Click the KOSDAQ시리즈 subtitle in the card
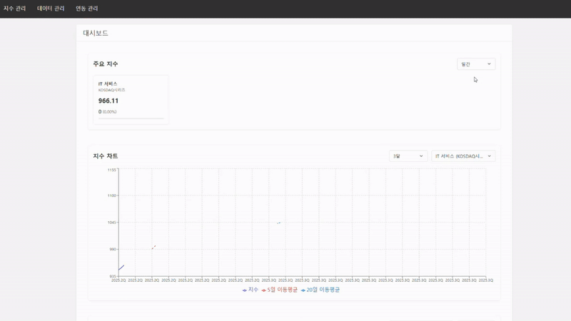The image size is (571, 321). point(111,91)
